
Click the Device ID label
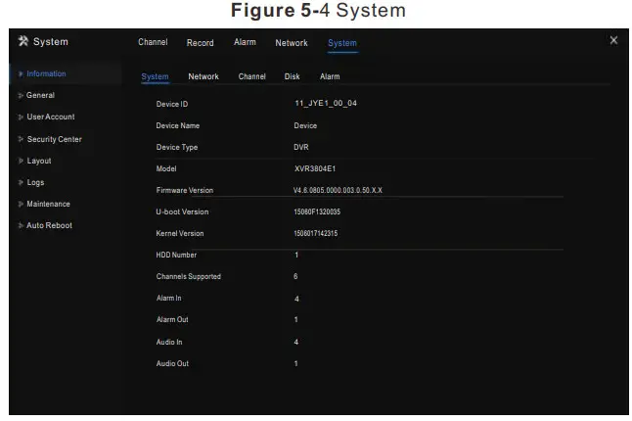172,104
